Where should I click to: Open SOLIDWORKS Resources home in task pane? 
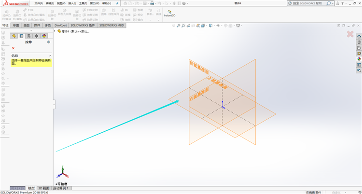click(x=359, y=37)
